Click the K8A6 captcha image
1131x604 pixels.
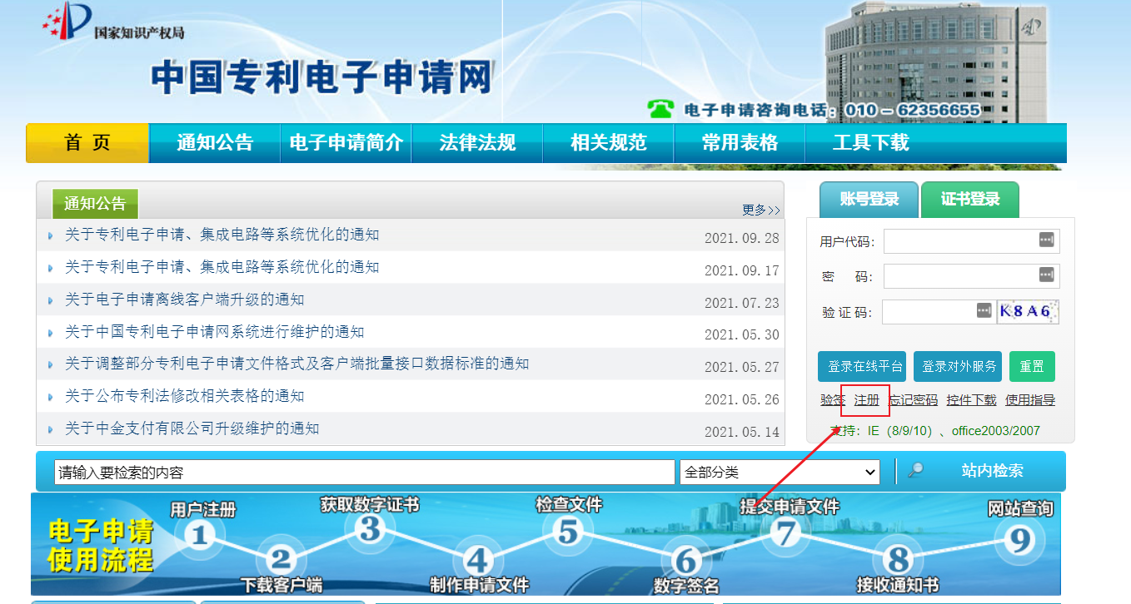[x=1028, y=312]
